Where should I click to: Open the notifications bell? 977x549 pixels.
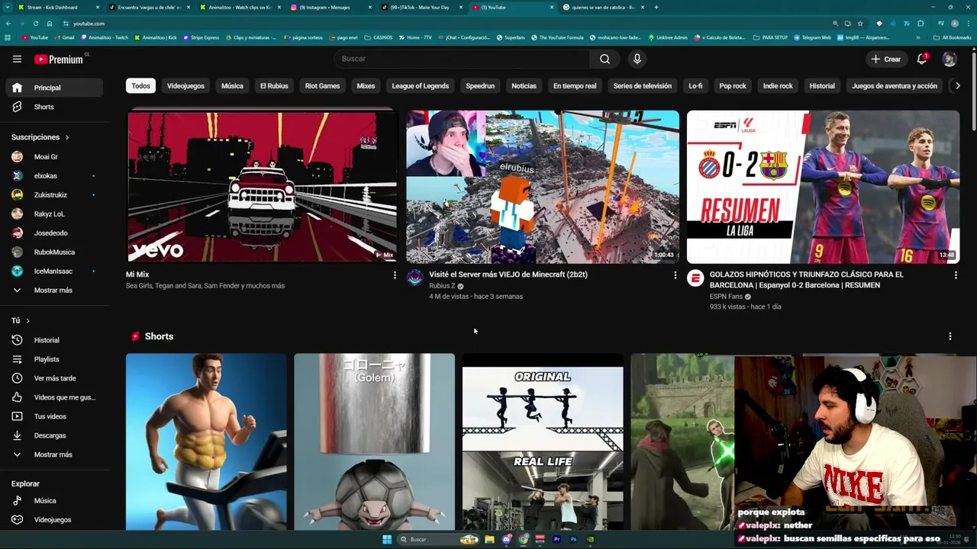[922, 59]
